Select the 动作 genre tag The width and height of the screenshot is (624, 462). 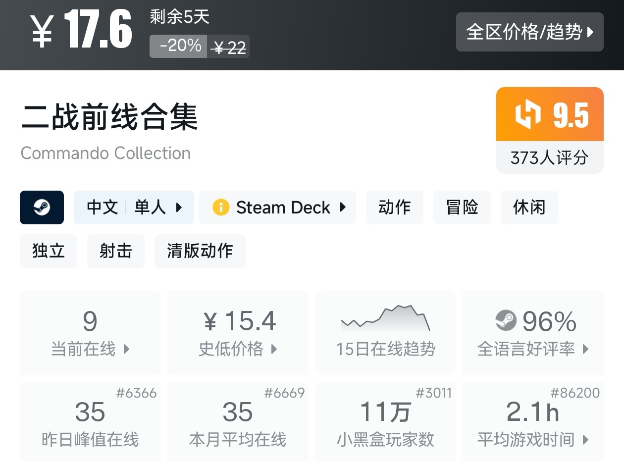[x=394, y=207]
